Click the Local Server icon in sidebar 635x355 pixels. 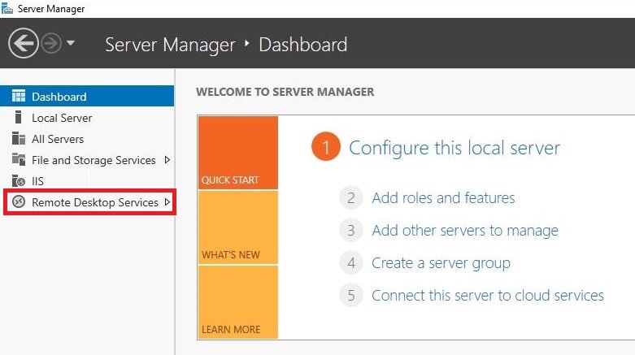pos(18,117)
